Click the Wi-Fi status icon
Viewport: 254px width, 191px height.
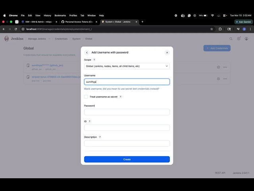212,16
